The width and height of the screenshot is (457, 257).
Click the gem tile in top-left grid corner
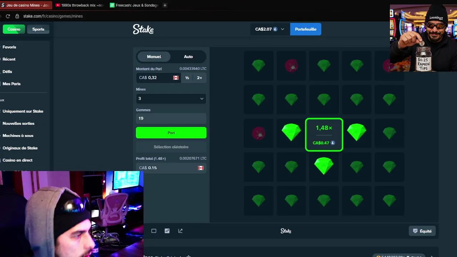(258, 66)
